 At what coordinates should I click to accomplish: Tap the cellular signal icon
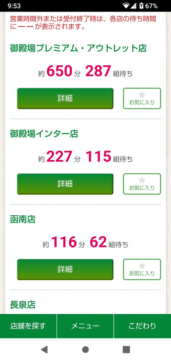click(x=134, y=6)
